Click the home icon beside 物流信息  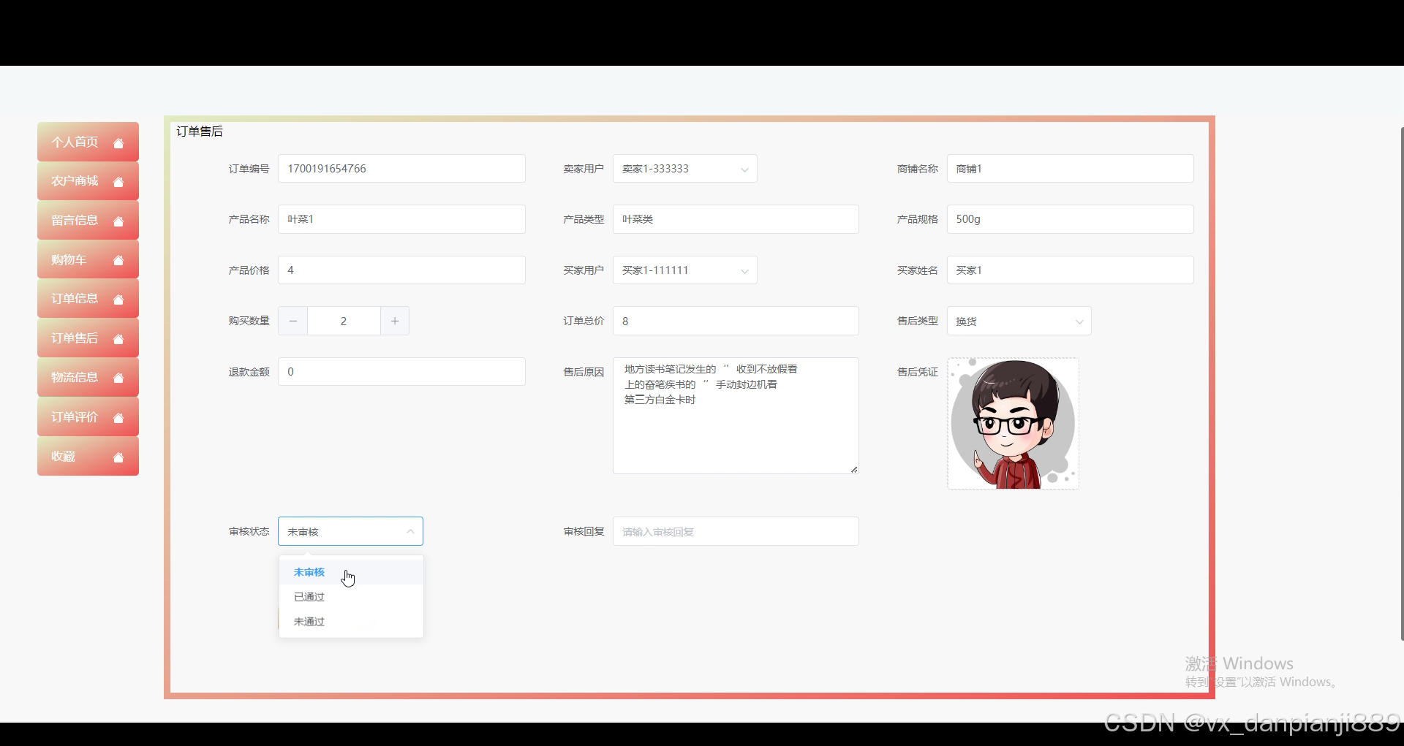click(x=118, y=378)
